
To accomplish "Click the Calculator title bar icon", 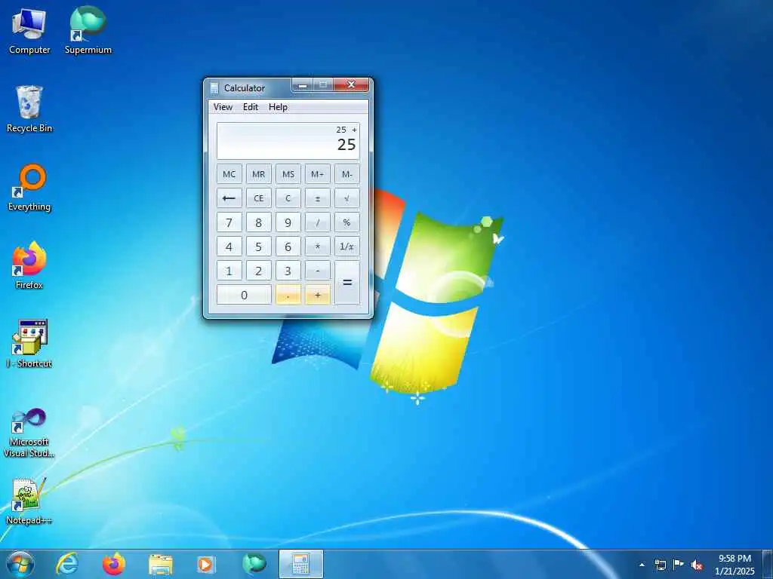I will click(x=214, y=88).
